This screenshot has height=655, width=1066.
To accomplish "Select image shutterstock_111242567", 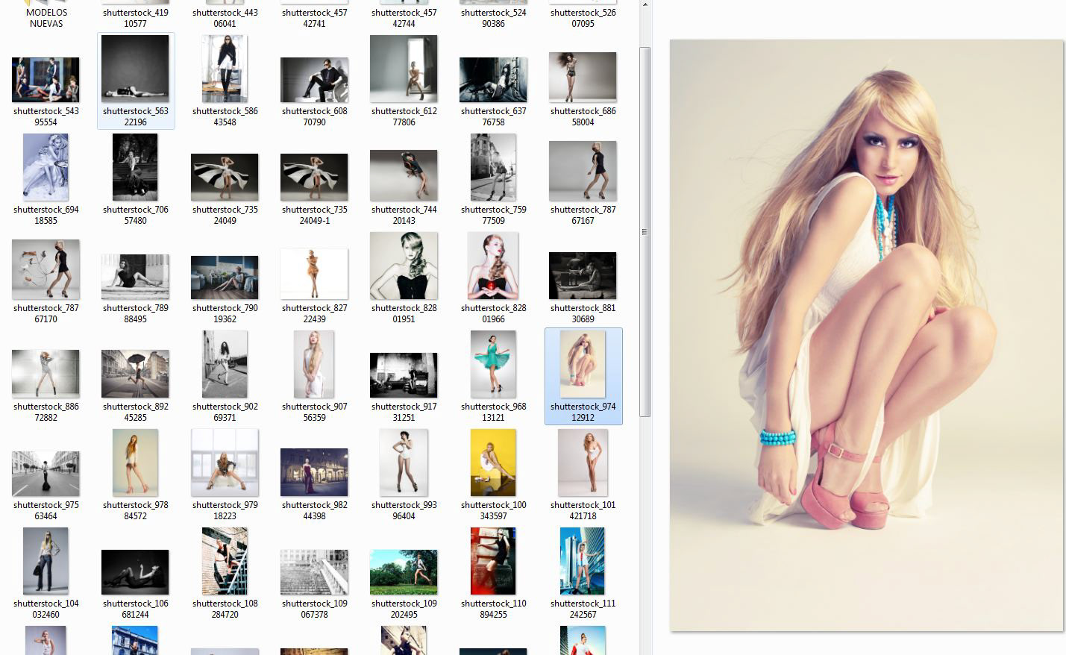I will click(x=583, y=561).
